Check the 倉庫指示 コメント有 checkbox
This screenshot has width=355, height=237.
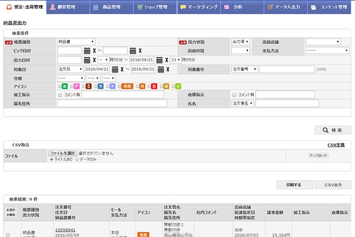point(234,95)
